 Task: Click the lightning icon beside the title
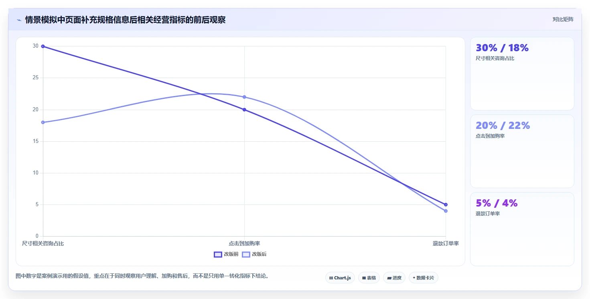click(x=19, y=20)
